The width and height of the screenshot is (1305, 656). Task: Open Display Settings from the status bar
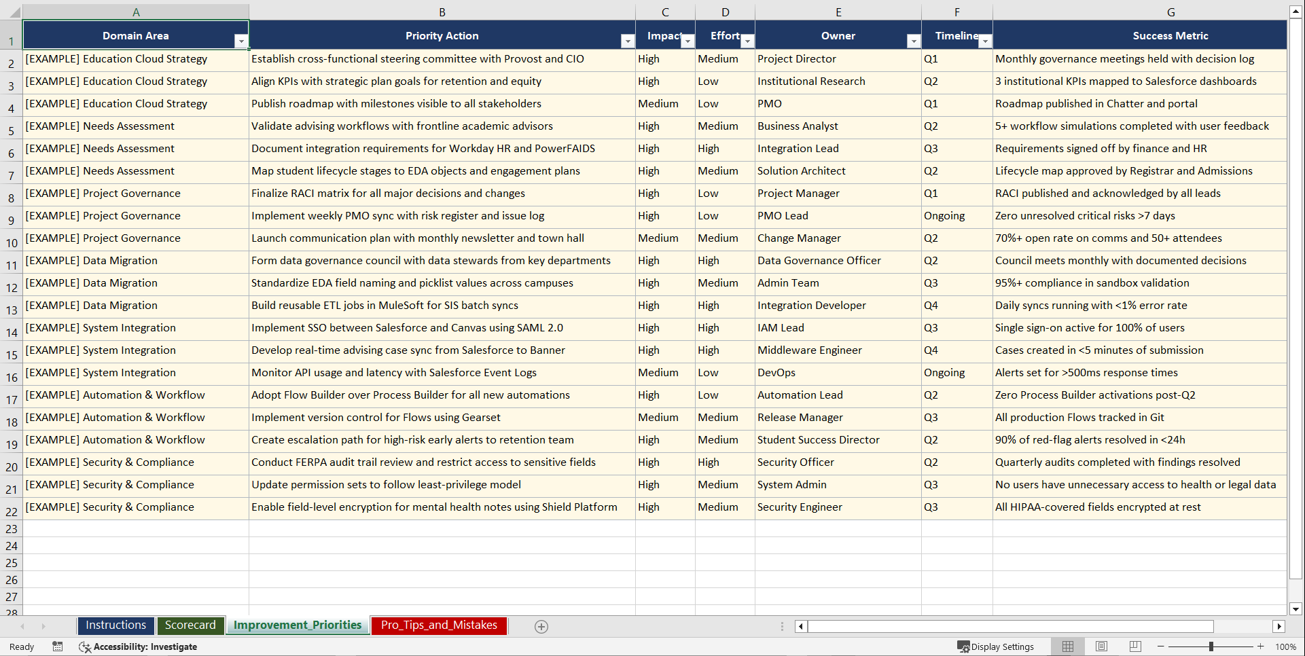tap(1001, 646)
